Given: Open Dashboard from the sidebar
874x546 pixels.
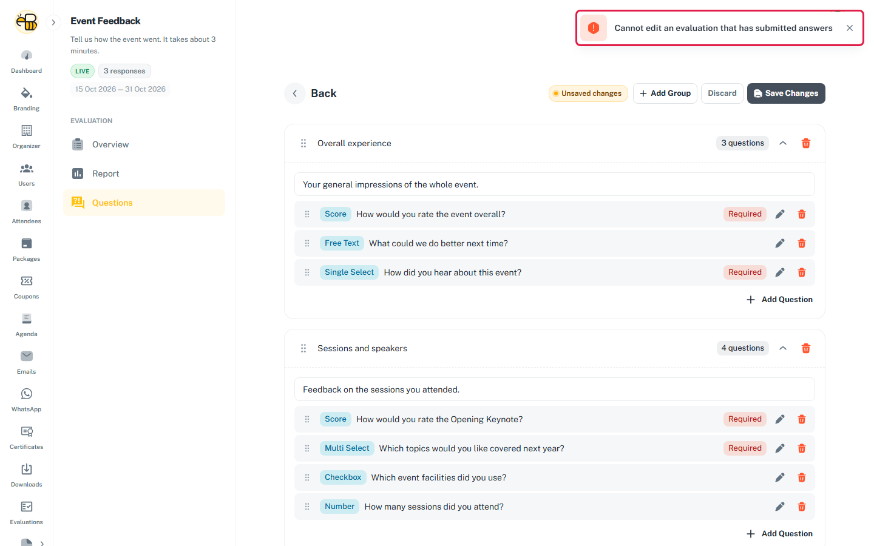Looking at the screenshot, I should click(x=26, y=62).
